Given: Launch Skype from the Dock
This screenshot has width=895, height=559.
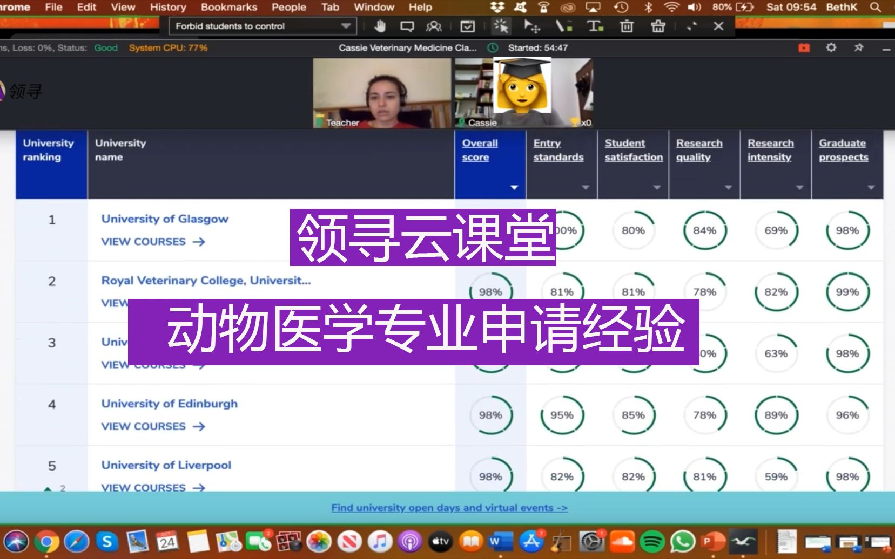Looking at the screenshot, I should [107, 541].
